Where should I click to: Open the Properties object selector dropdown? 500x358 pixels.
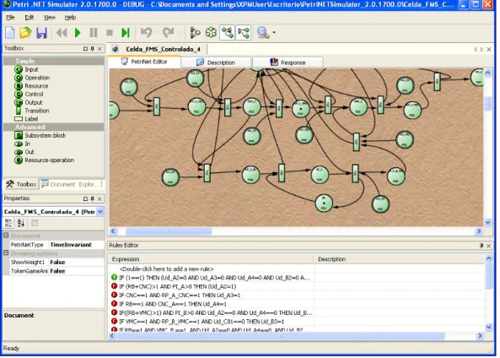[100, 212]
